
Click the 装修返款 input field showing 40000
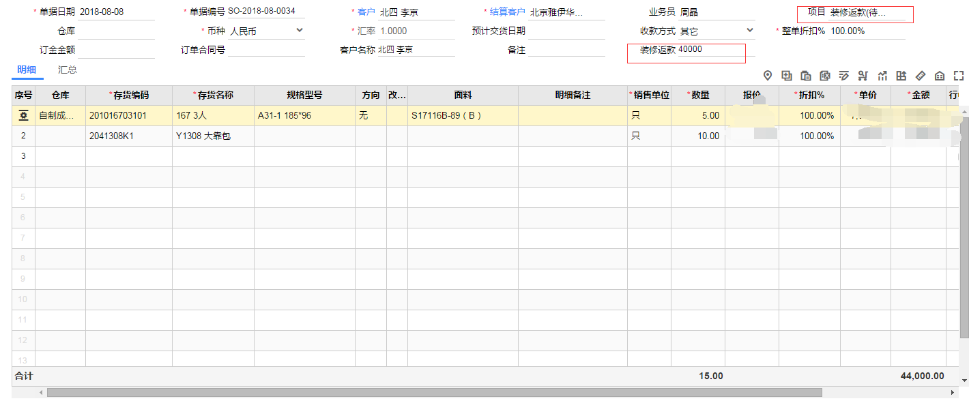(x=710, y=50)
